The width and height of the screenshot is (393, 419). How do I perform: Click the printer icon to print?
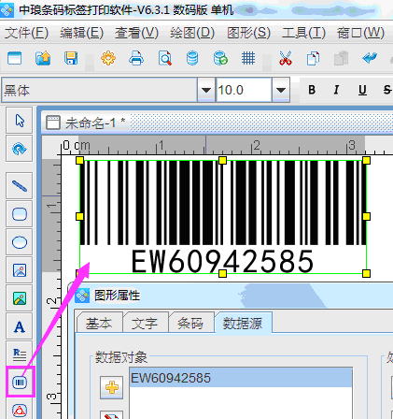tap(136, 58)
